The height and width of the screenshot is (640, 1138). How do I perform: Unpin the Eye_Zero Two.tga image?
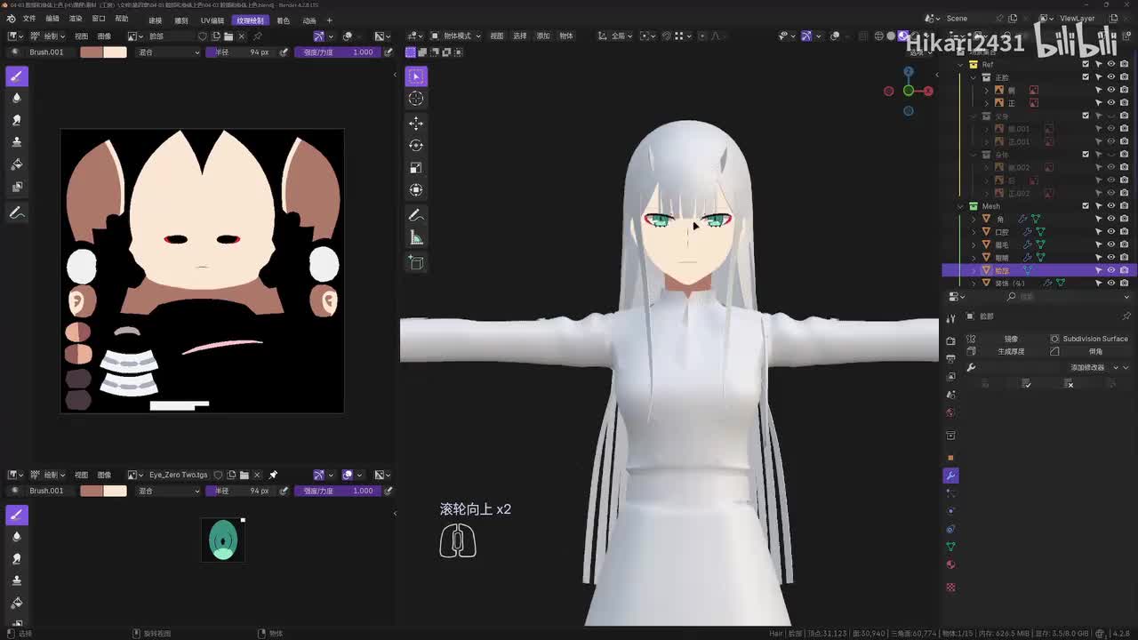tap(273, 475)
